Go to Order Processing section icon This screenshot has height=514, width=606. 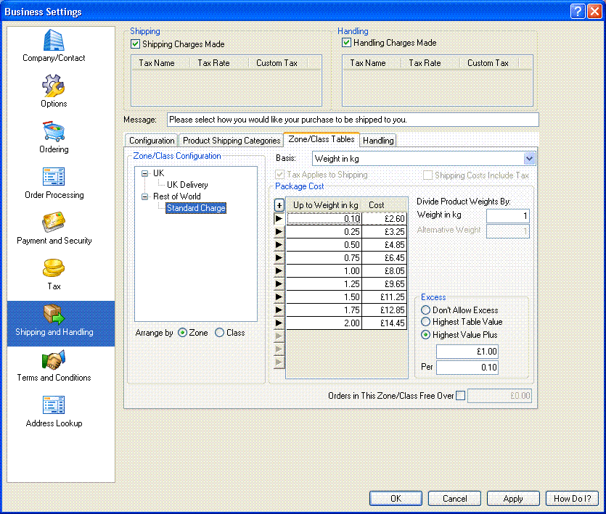54,178
